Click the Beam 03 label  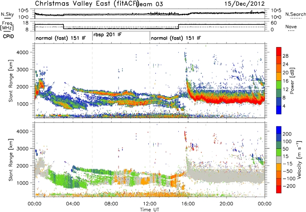[150, 4]
